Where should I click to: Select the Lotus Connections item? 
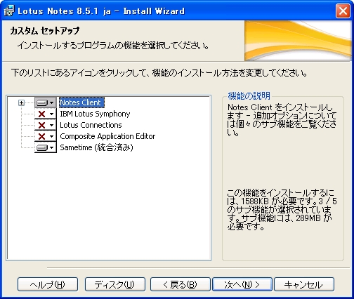pyautogui.click(x=91, y=125)
